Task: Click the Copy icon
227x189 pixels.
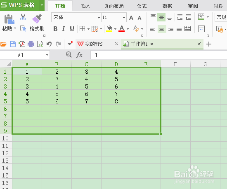Action: (x=23, y=29)
